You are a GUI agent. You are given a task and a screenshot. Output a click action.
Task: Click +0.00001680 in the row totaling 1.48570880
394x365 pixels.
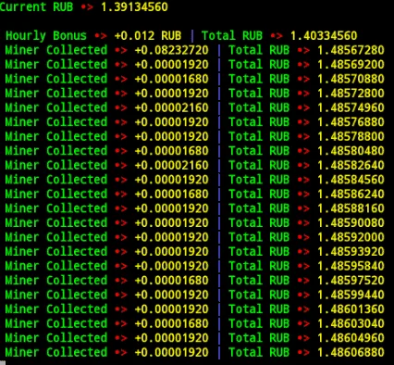click(172, 79)
